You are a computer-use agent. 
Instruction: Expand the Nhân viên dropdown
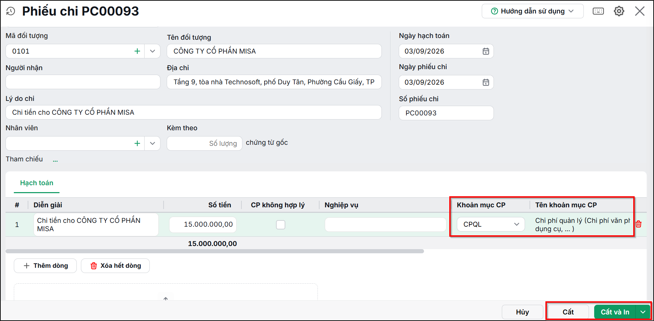pyautogui.click(x=153, y=143)
